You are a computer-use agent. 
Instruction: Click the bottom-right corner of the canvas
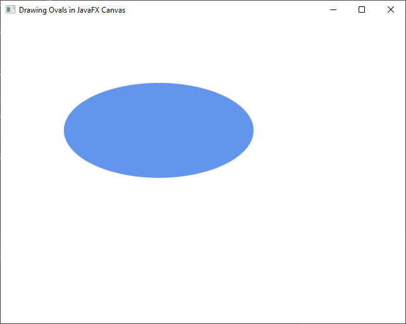pos(402,320)
